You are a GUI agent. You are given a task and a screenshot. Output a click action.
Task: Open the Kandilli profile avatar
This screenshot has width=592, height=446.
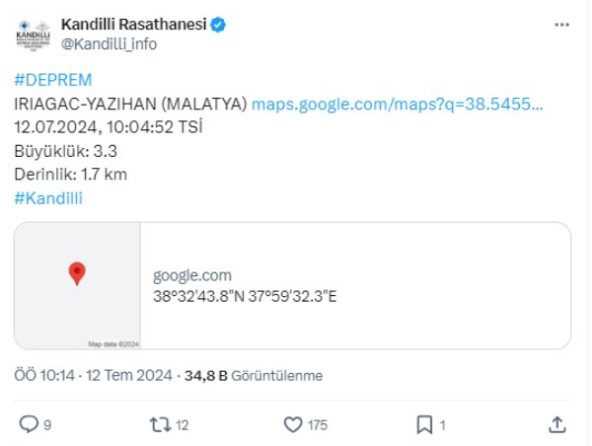point(33,33)
